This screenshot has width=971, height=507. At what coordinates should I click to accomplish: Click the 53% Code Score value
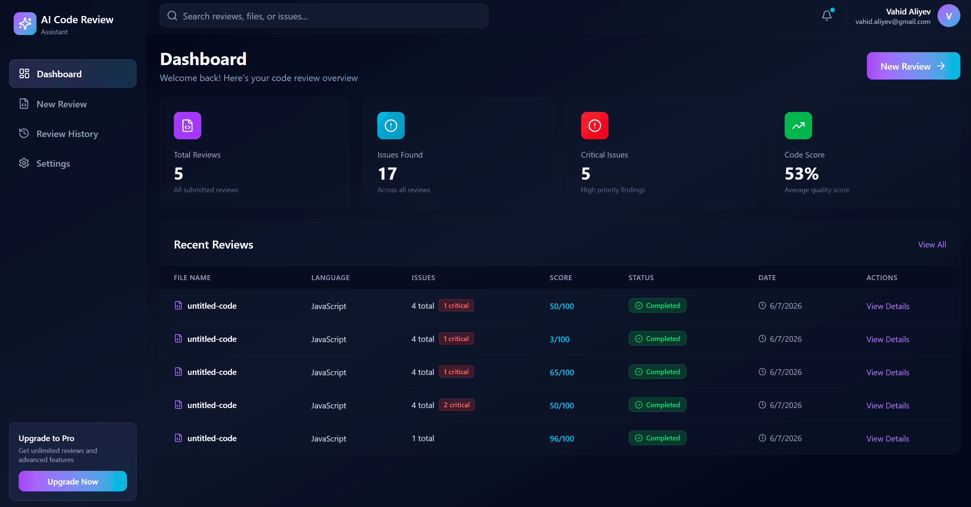801,174
